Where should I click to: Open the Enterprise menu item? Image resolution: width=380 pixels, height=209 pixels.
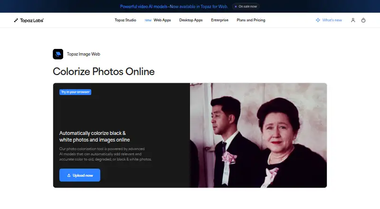click(219, 20)
